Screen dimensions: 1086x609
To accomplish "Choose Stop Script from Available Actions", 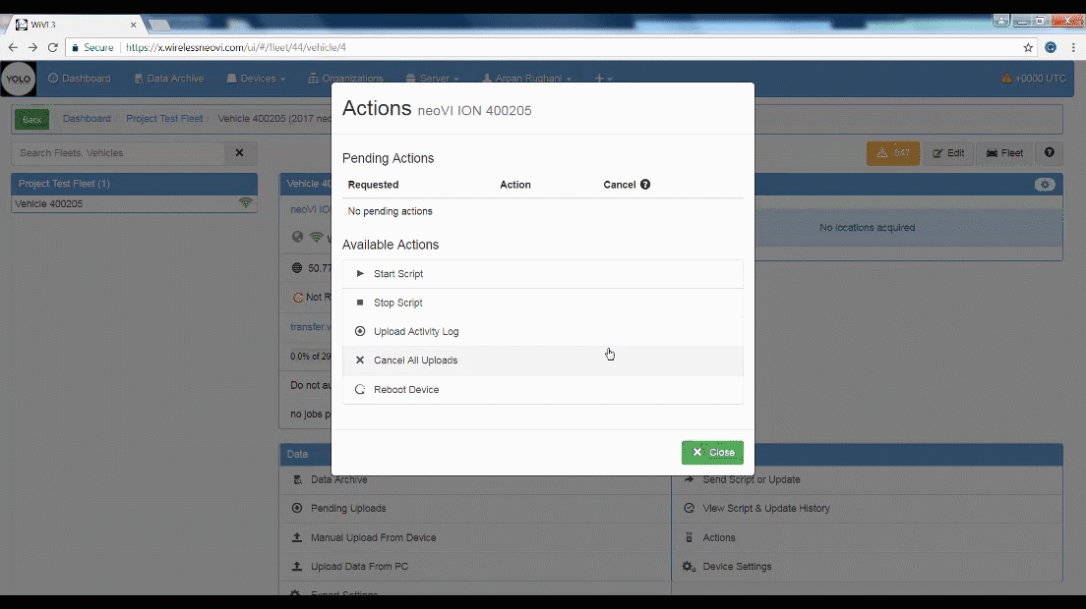I will [542, 303].
